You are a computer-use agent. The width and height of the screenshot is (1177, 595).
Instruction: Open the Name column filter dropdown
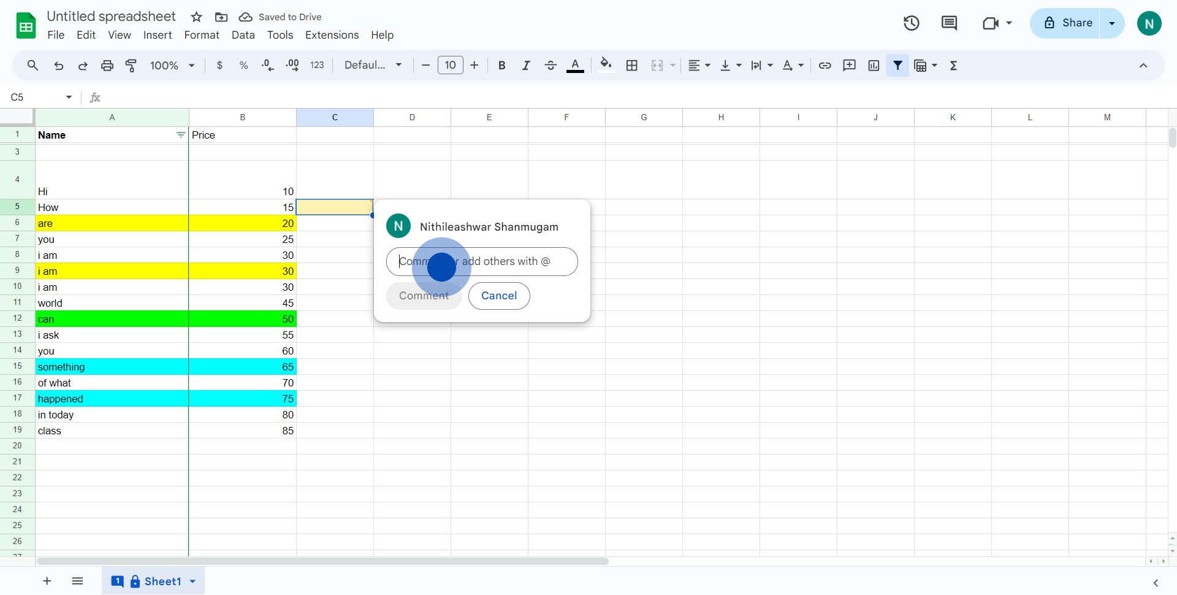tap(180, 135)
